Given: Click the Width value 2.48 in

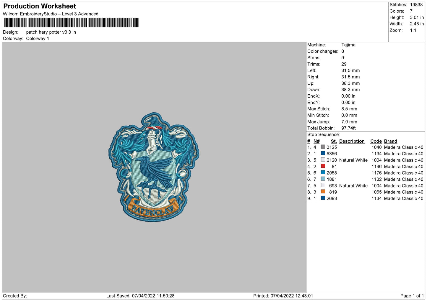Looking at the screenshot, I should (x=417, y=24).
